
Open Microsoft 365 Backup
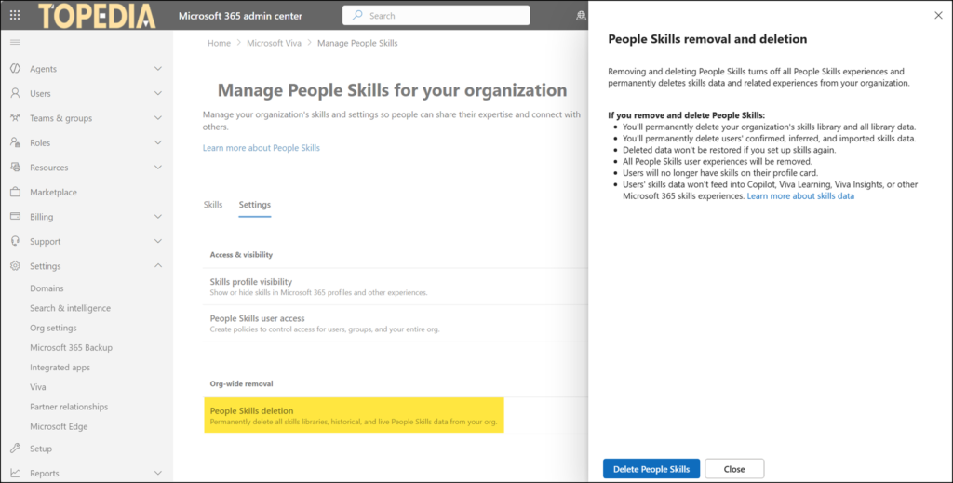71,347
